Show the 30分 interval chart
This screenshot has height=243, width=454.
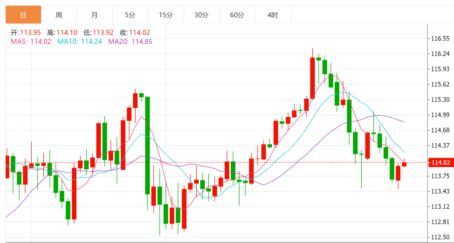click(202, 15)
